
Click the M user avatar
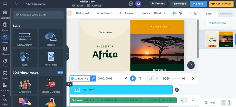click(x=138, y=4)
